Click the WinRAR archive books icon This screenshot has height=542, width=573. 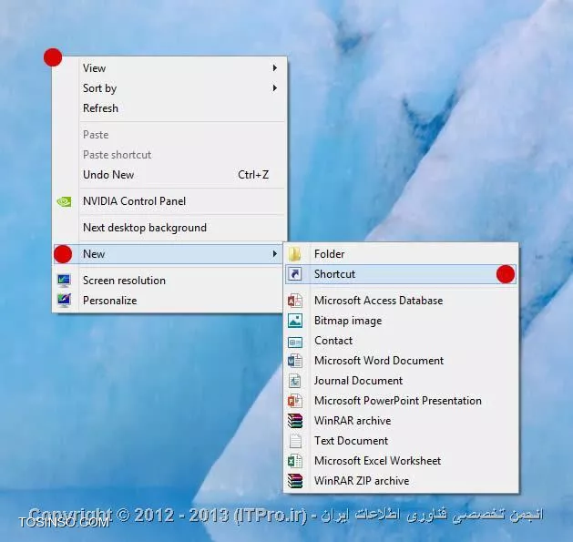point(295,421)
